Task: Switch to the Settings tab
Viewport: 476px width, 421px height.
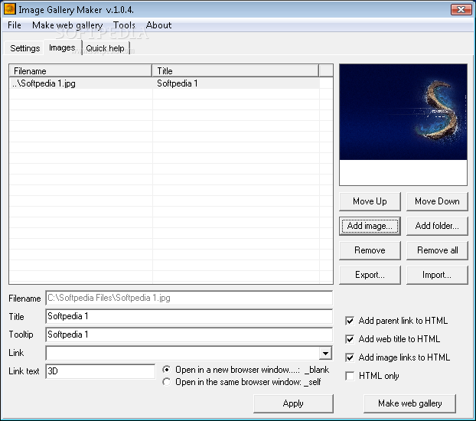Action: (x=25, y=48)
